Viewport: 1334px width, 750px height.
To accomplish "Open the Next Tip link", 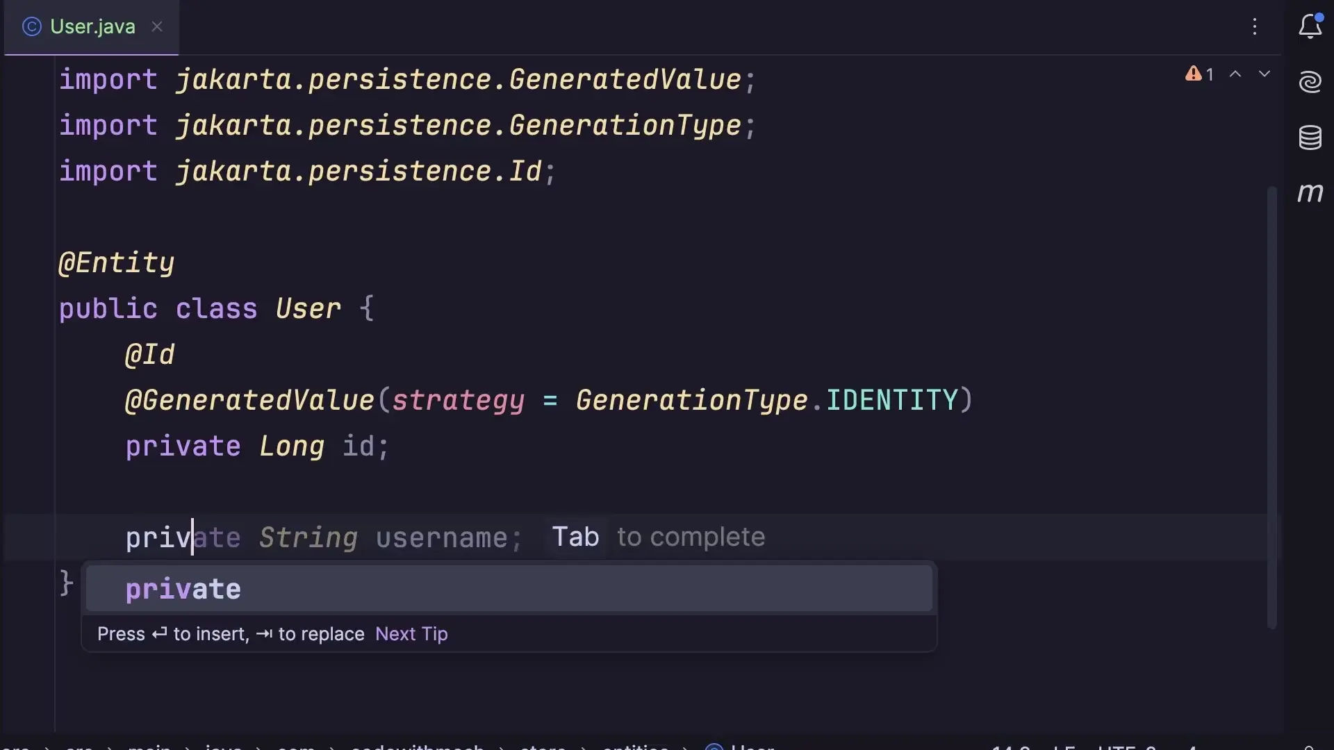I will point(411,634).
